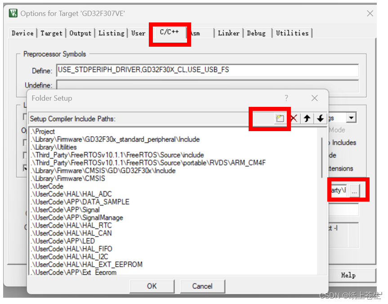Viewport: 388px width, 304px height.
Task: Open the Linker tab
Action: coord(228,33)
